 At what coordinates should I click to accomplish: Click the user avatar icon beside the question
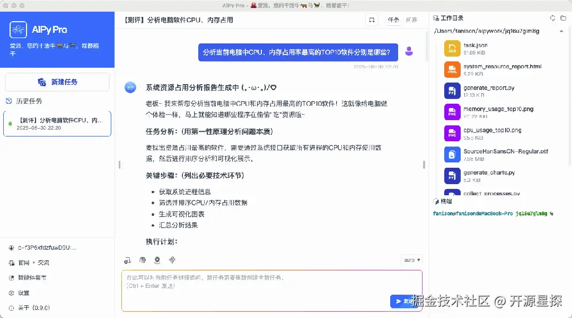click(x=409, y=51)
